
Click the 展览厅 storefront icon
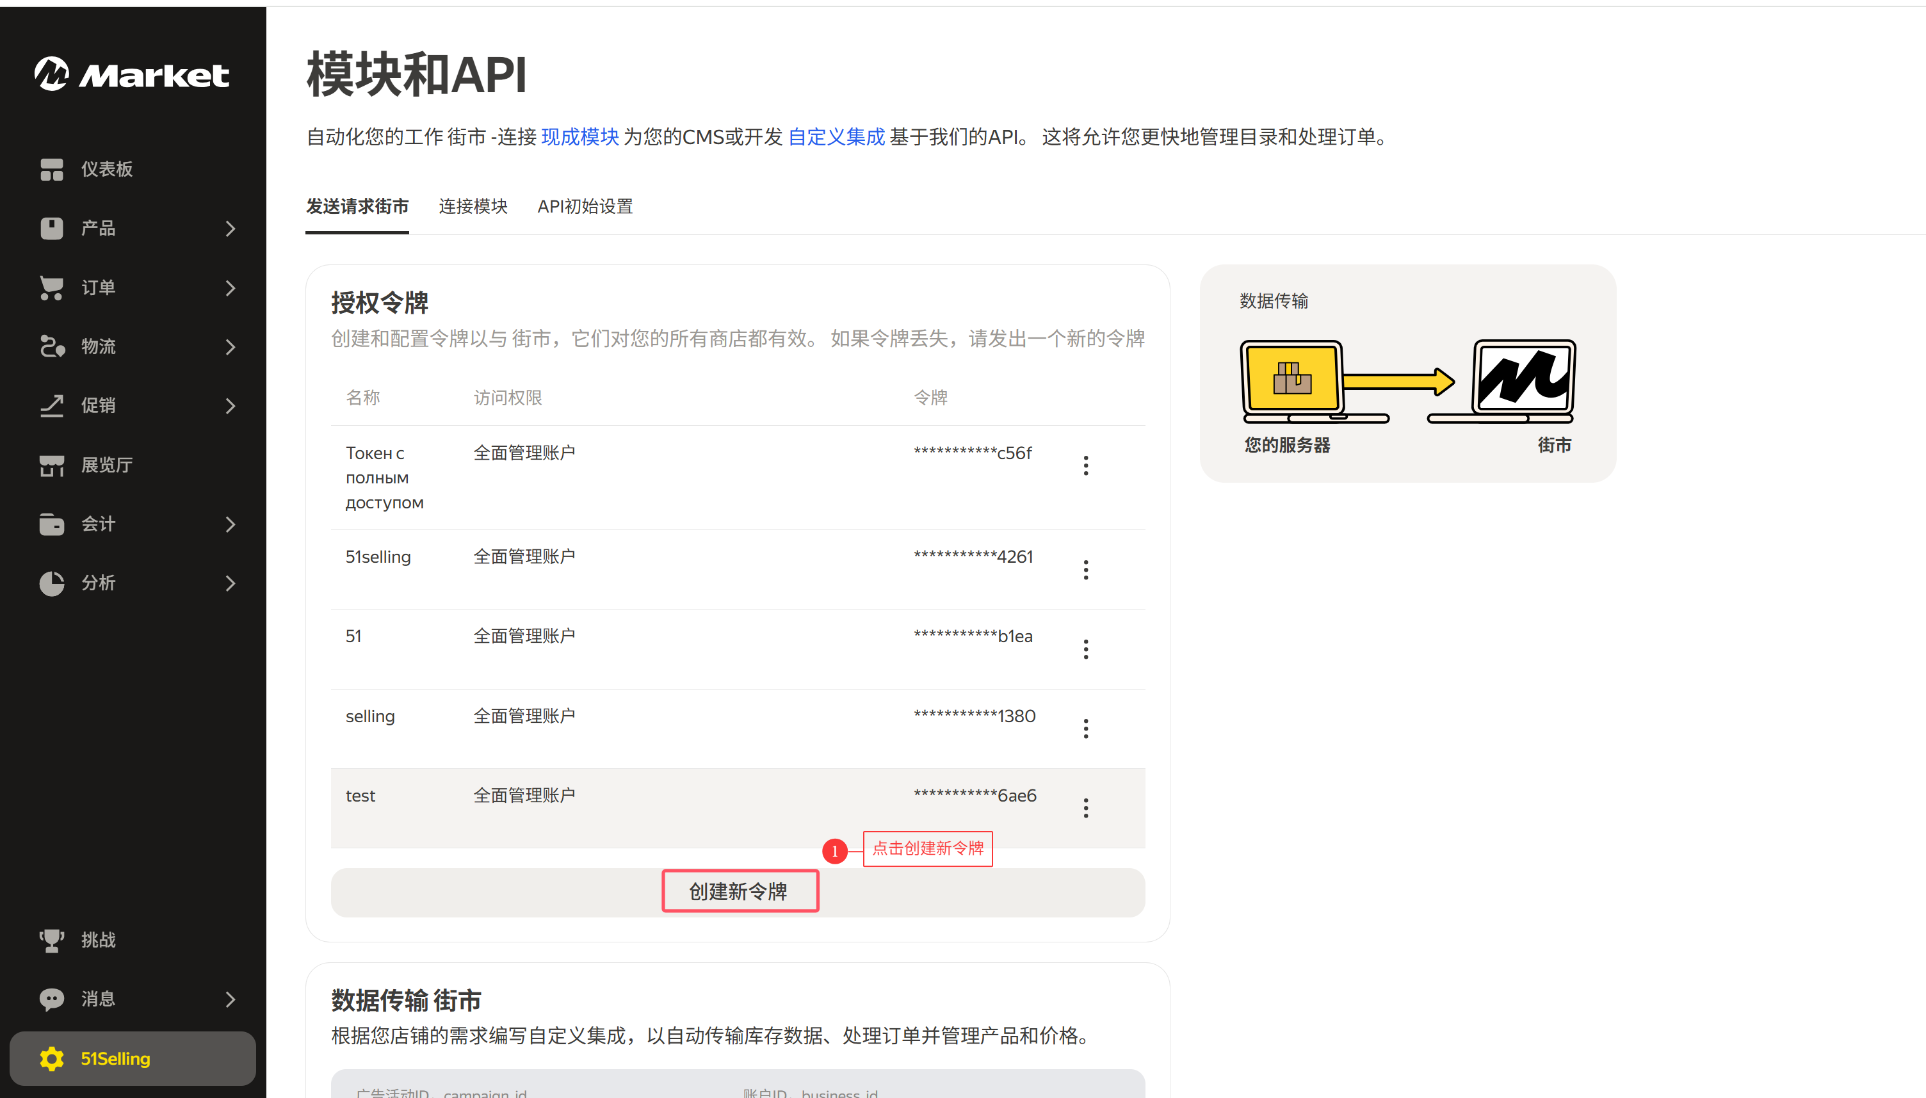[x=51, y=465]
